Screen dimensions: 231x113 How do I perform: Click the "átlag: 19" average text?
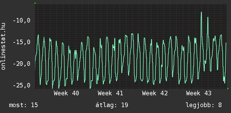[112, 105]
